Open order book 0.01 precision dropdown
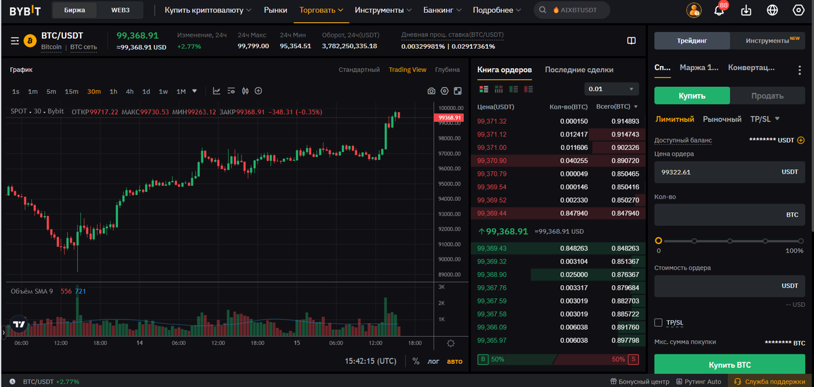814x387 pixels. 611,89
